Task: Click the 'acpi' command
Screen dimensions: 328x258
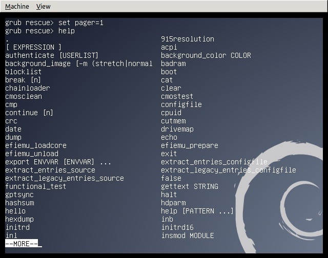Action: (x=169, y=47)
